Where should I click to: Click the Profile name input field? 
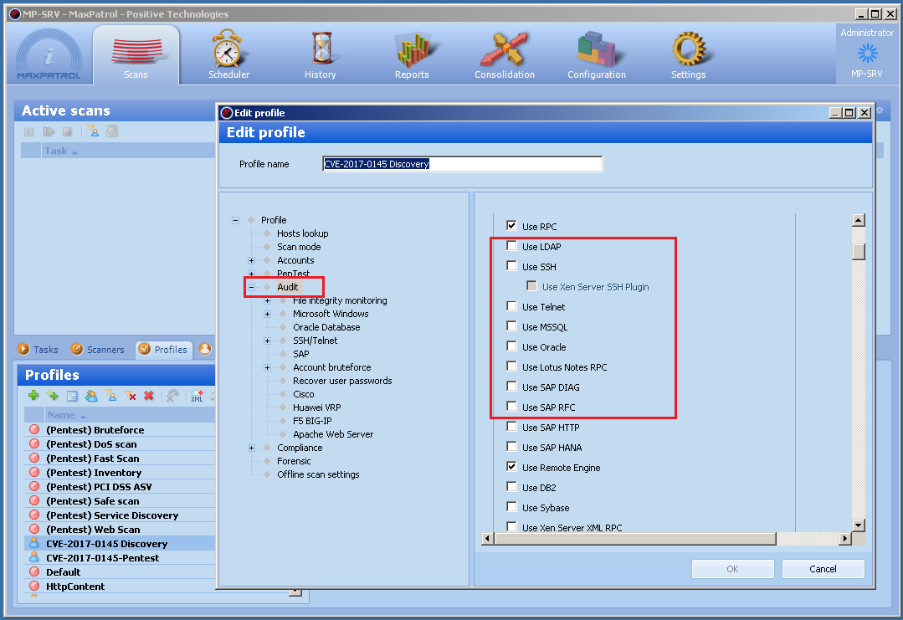462,164
